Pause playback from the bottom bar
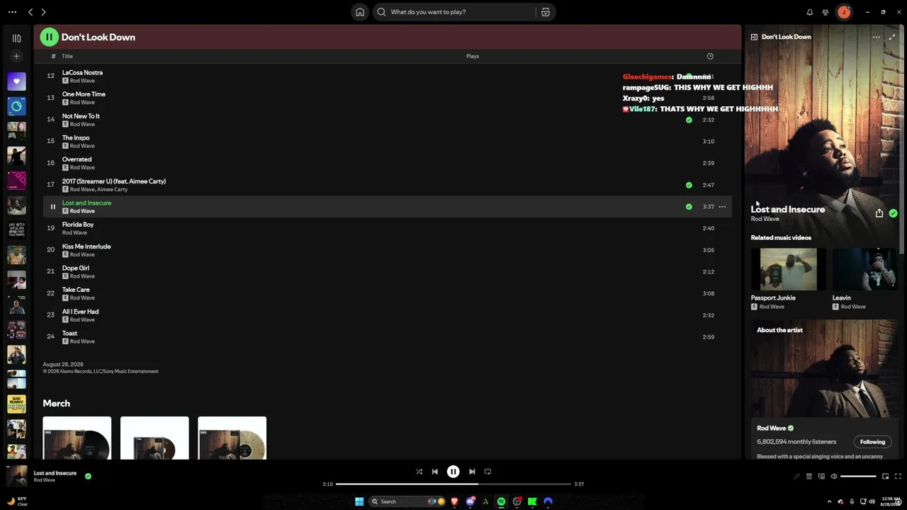 click(453, 472)
